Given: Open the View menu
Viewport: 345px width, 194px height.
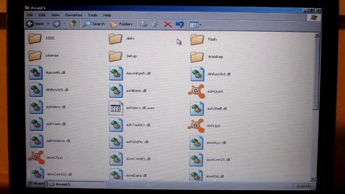Looking at the screenshot, I should pyautogui.click(x=55, y=15).
